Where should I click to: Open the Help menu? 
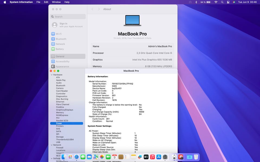pos(67,2)
